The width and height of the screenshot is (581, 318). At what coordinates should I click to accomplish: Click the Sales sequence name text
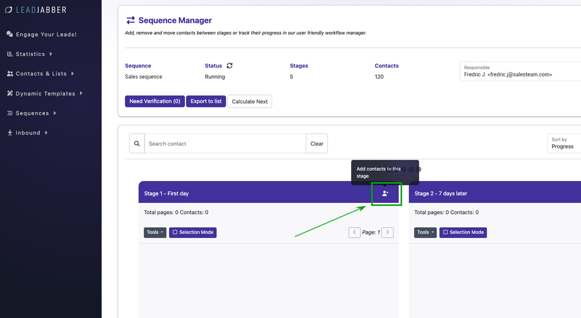click(x=143, y=77)
